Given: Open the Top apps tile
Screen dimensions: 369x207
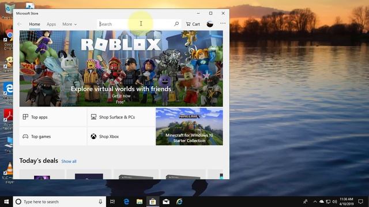Looking at the screenshot, I should pyautogui.click(x=53, y=117).
